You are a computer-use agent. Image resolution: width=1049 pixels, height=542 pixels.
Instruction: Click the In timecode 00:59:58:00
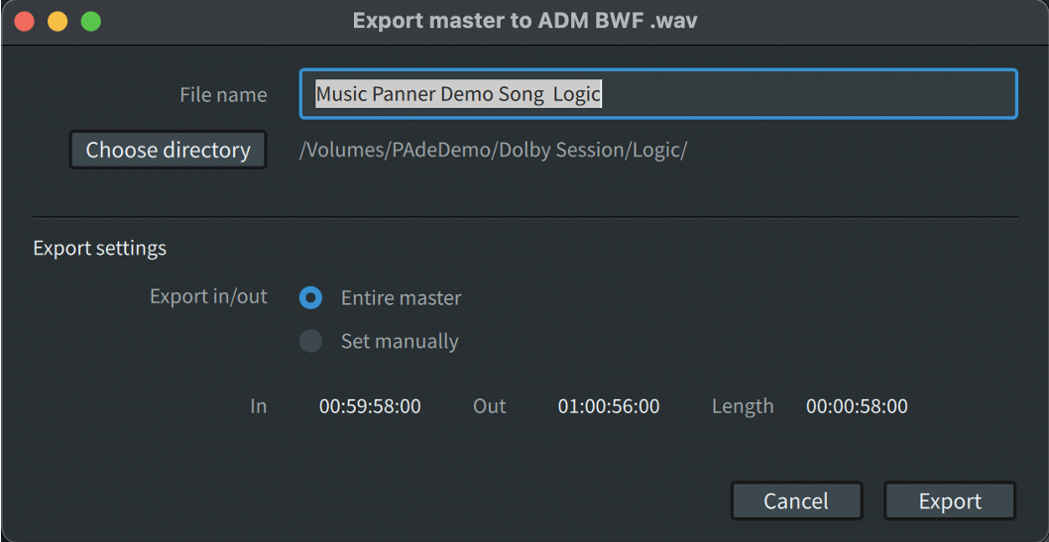coord(370,406)
